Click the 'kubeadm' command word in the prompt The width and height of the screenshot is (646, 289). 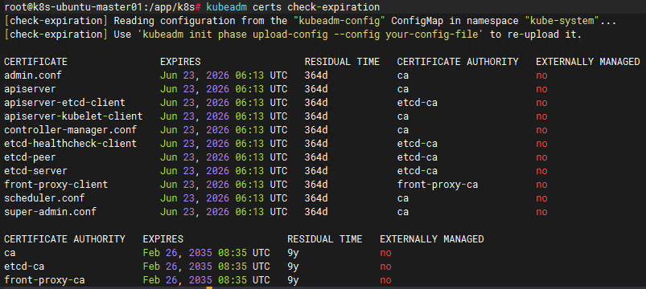[x=226, y=7]
